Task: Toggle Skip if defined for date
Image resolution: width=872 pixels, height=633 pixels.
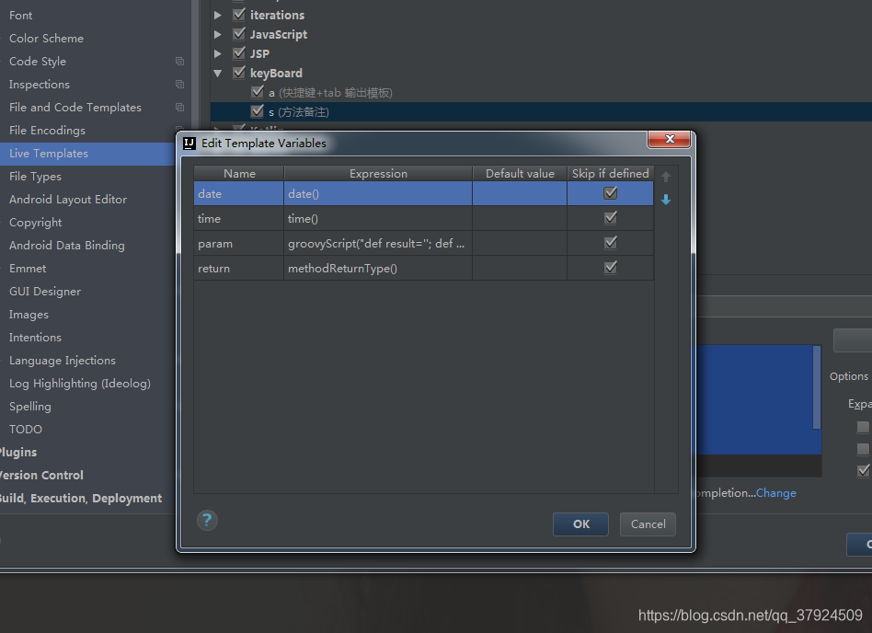Action: [611, 193]
